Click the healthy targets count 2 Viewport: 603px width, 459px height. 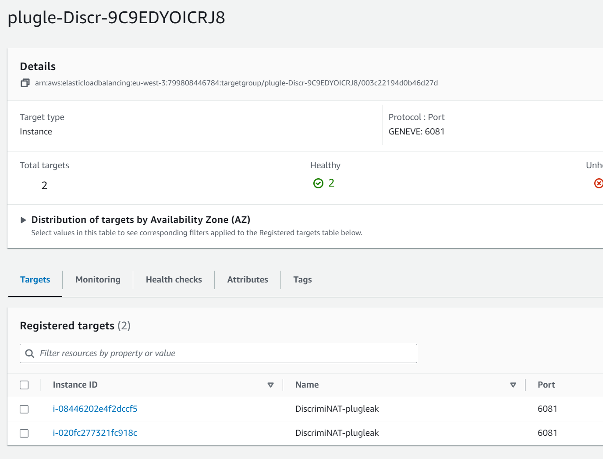[x=331, y=183]
